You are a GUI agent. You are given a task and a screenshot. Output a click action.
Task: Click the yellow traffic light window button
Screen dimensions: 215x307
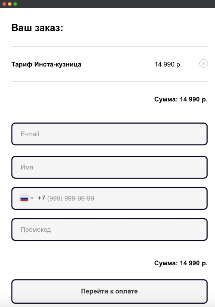tap(9, 4)
